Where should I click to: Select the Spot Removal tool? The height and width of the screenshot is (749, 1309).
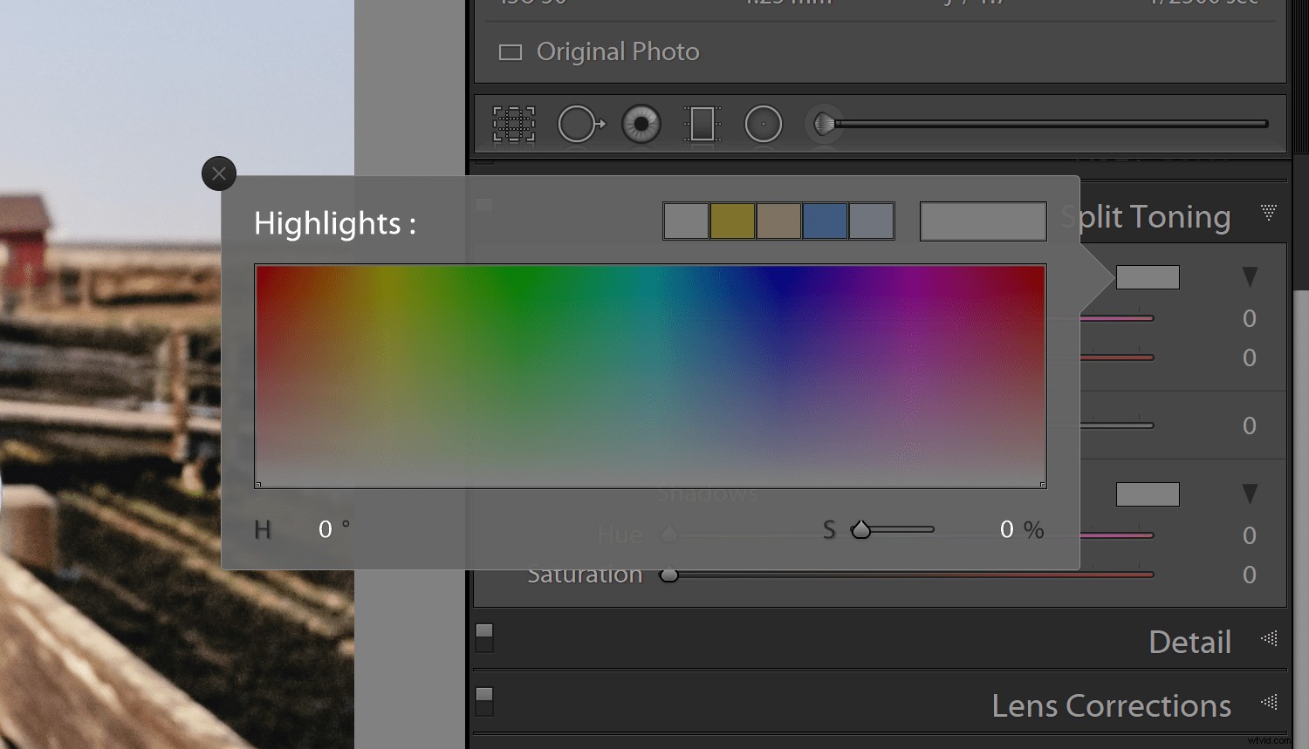pos(580,124)
